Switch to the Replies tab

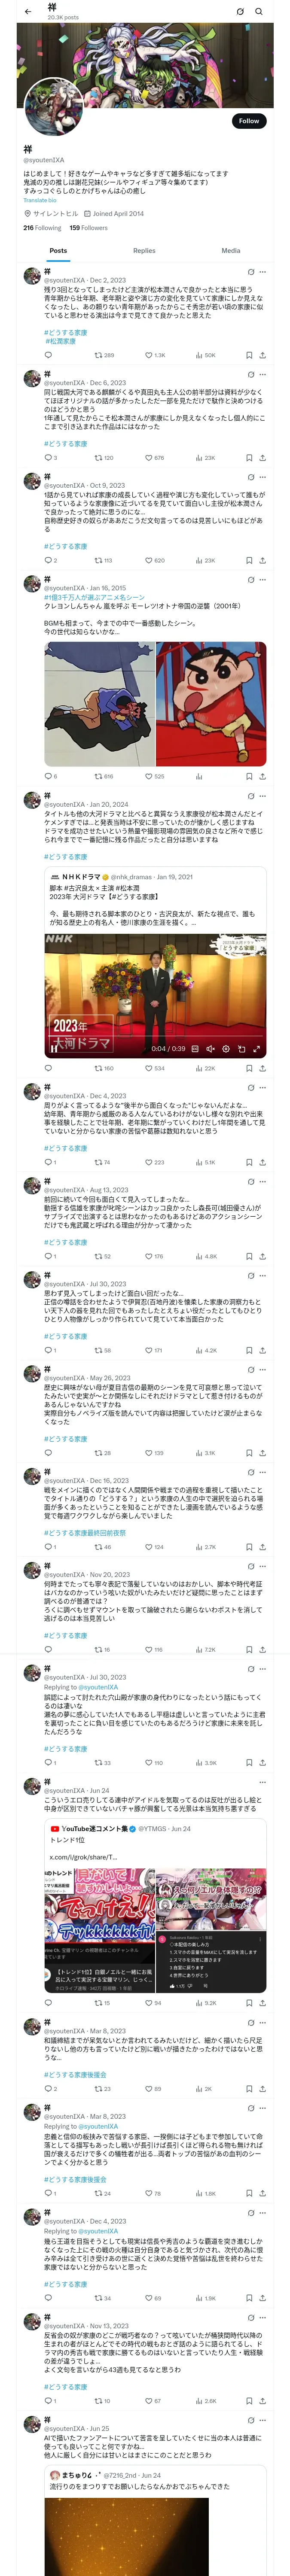click(x=144, y=251)
